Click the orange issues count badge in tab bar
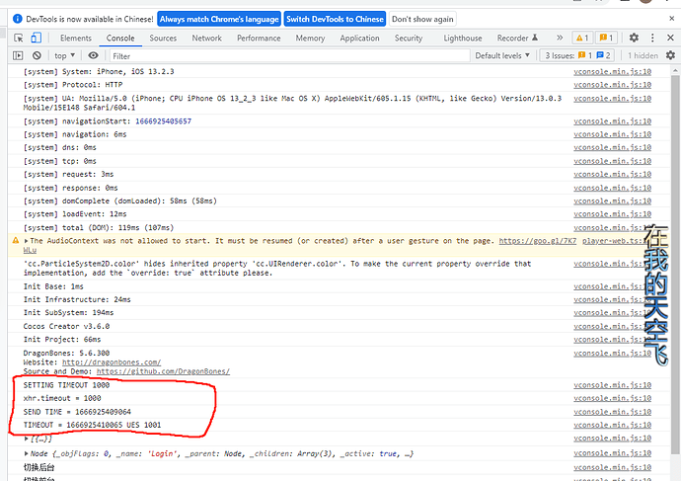This screenshot has width=681, height=481. pos(606,38)
